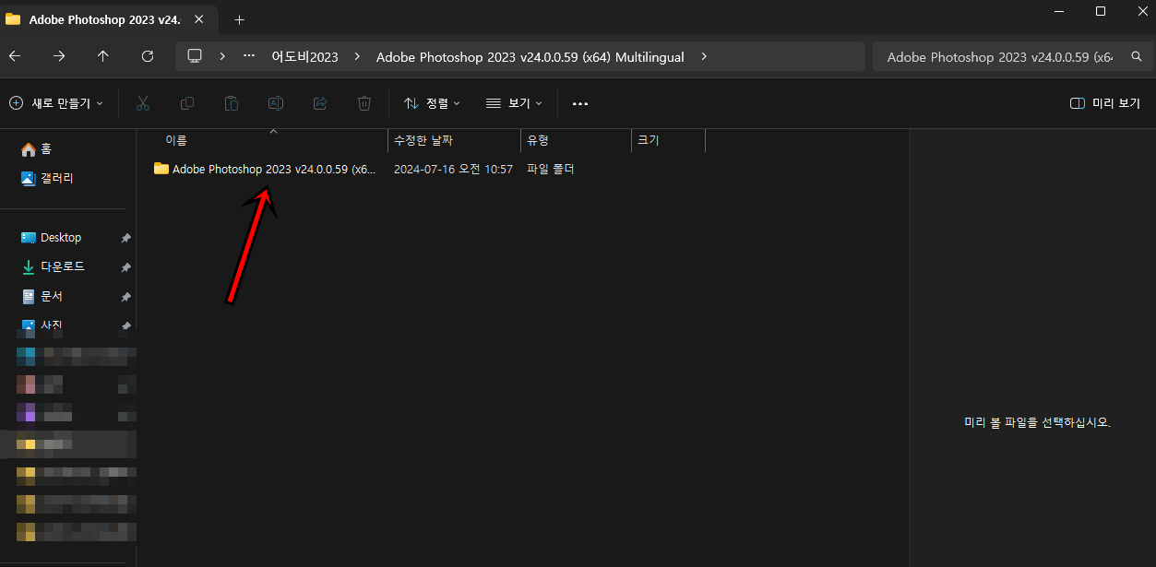Maximize the File Explorer window
Viewport: 1156px width, 567px height.
coord(1101,11)
